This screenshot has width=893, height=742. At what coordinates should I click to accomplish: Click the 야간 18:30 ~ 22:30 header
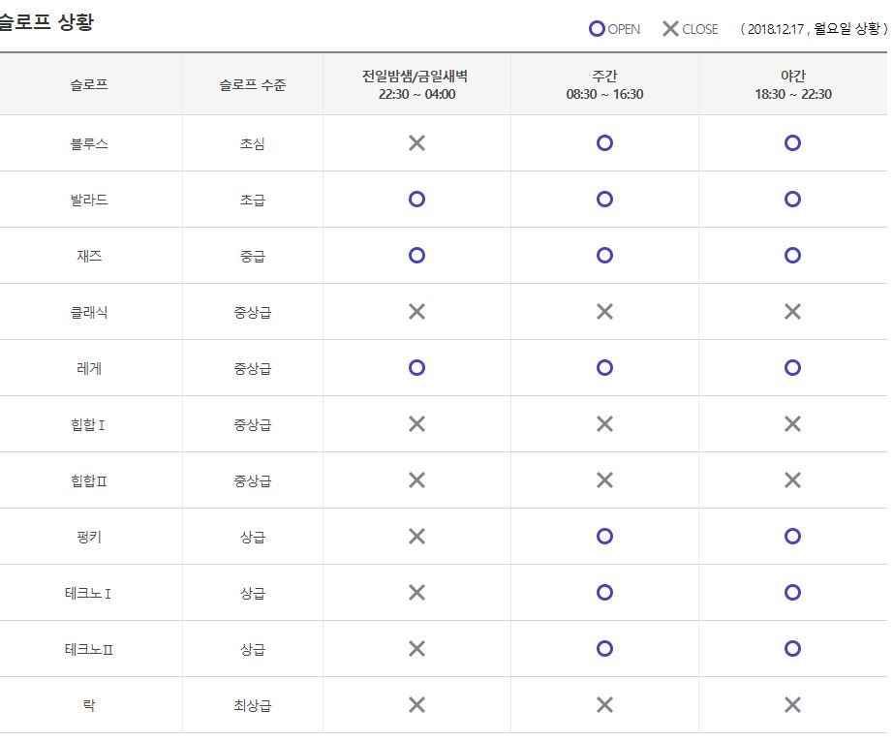[792, 85]
